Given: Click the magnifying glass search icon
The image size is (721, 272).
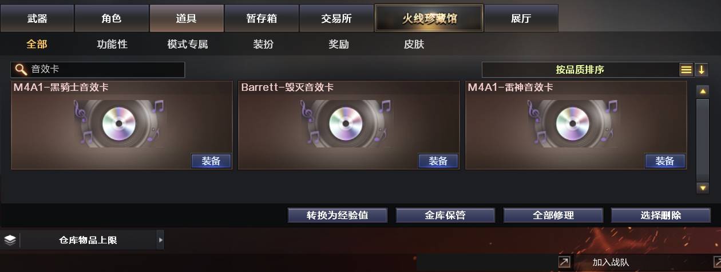Looking at the screenshot, I should (x=21, y=70).
